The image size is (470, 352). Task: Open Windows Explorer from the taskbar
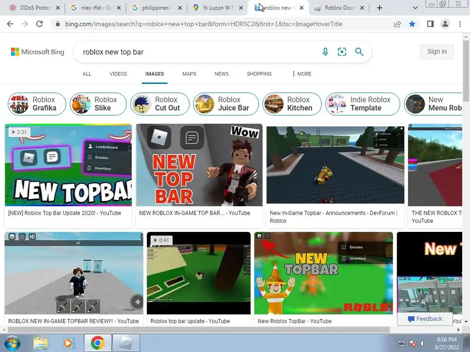(41, 343)
